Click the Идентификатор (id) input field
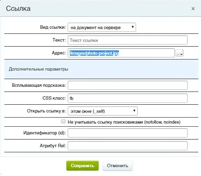This screenshot has height=176, width=201. click(x=128, y=133)
